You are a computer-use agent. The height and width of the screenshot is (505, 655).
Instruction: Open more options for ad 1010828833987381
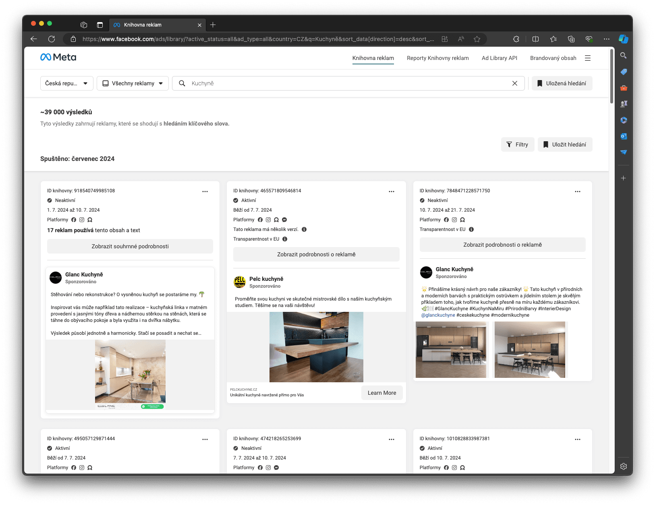[x=578, y=439]
